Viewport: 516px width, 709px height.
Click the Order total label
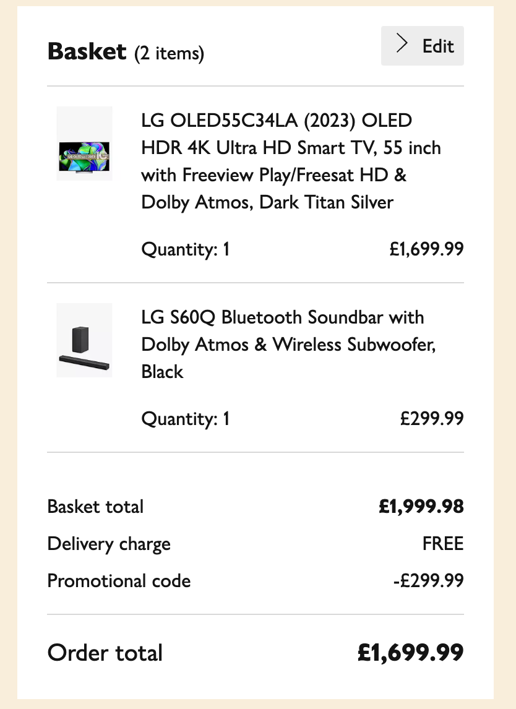point(105,653)
